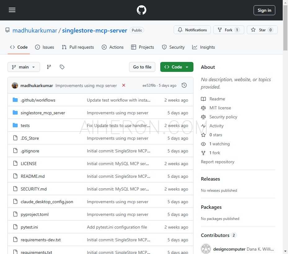Expand the main branch dropdown
The width and height of the screenshot is (288, 254).
point(24,67)
